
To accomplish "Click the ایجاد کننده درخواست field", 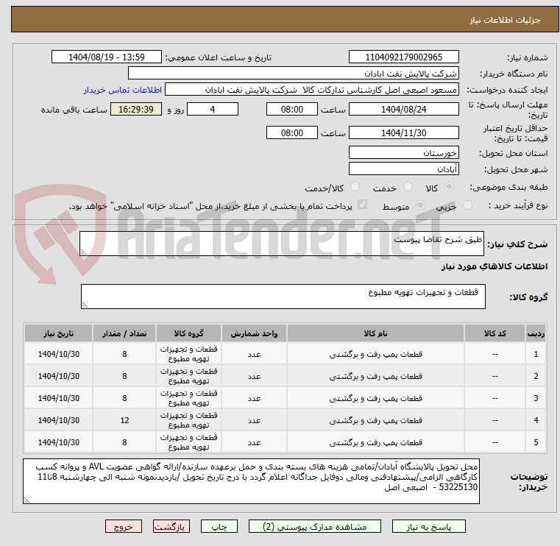I will (312, 90).
